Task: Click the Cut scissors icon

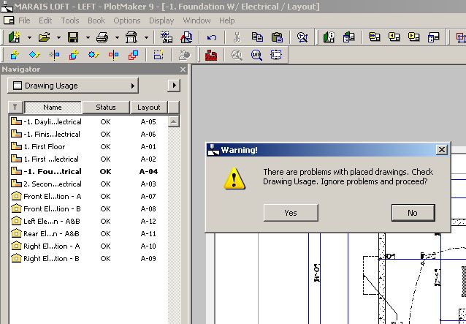Action: coord(237,37)
